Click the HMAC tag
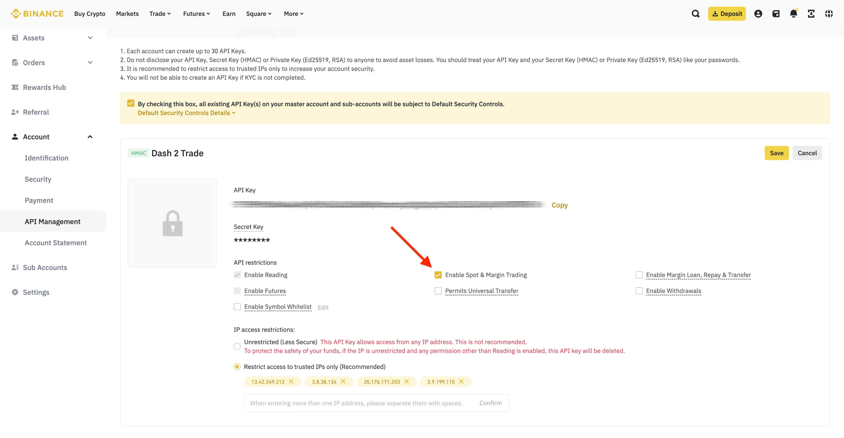 (139, 153)
